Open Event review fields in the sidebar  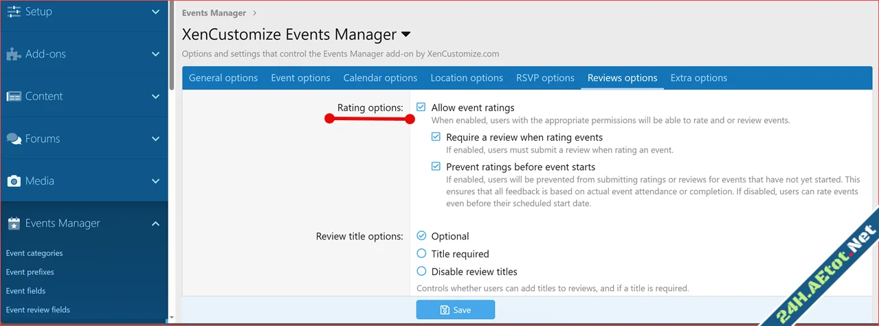[x=38, y=310]
